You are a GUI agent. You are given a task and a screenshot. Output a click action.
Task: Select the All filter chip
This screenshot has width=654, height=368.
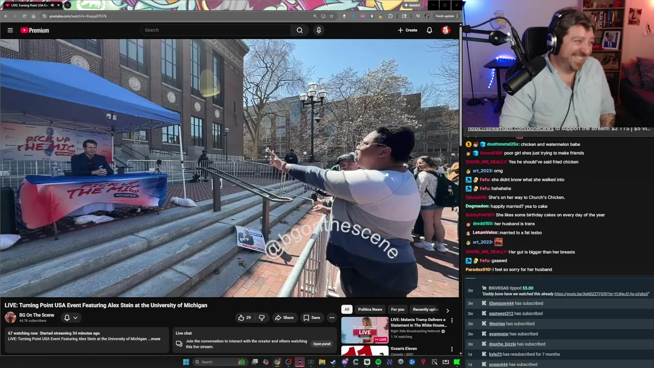tap(346, 309)
